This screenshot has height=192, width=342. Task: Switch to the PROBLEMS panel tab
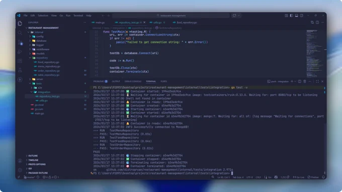(x=100, y=81)
